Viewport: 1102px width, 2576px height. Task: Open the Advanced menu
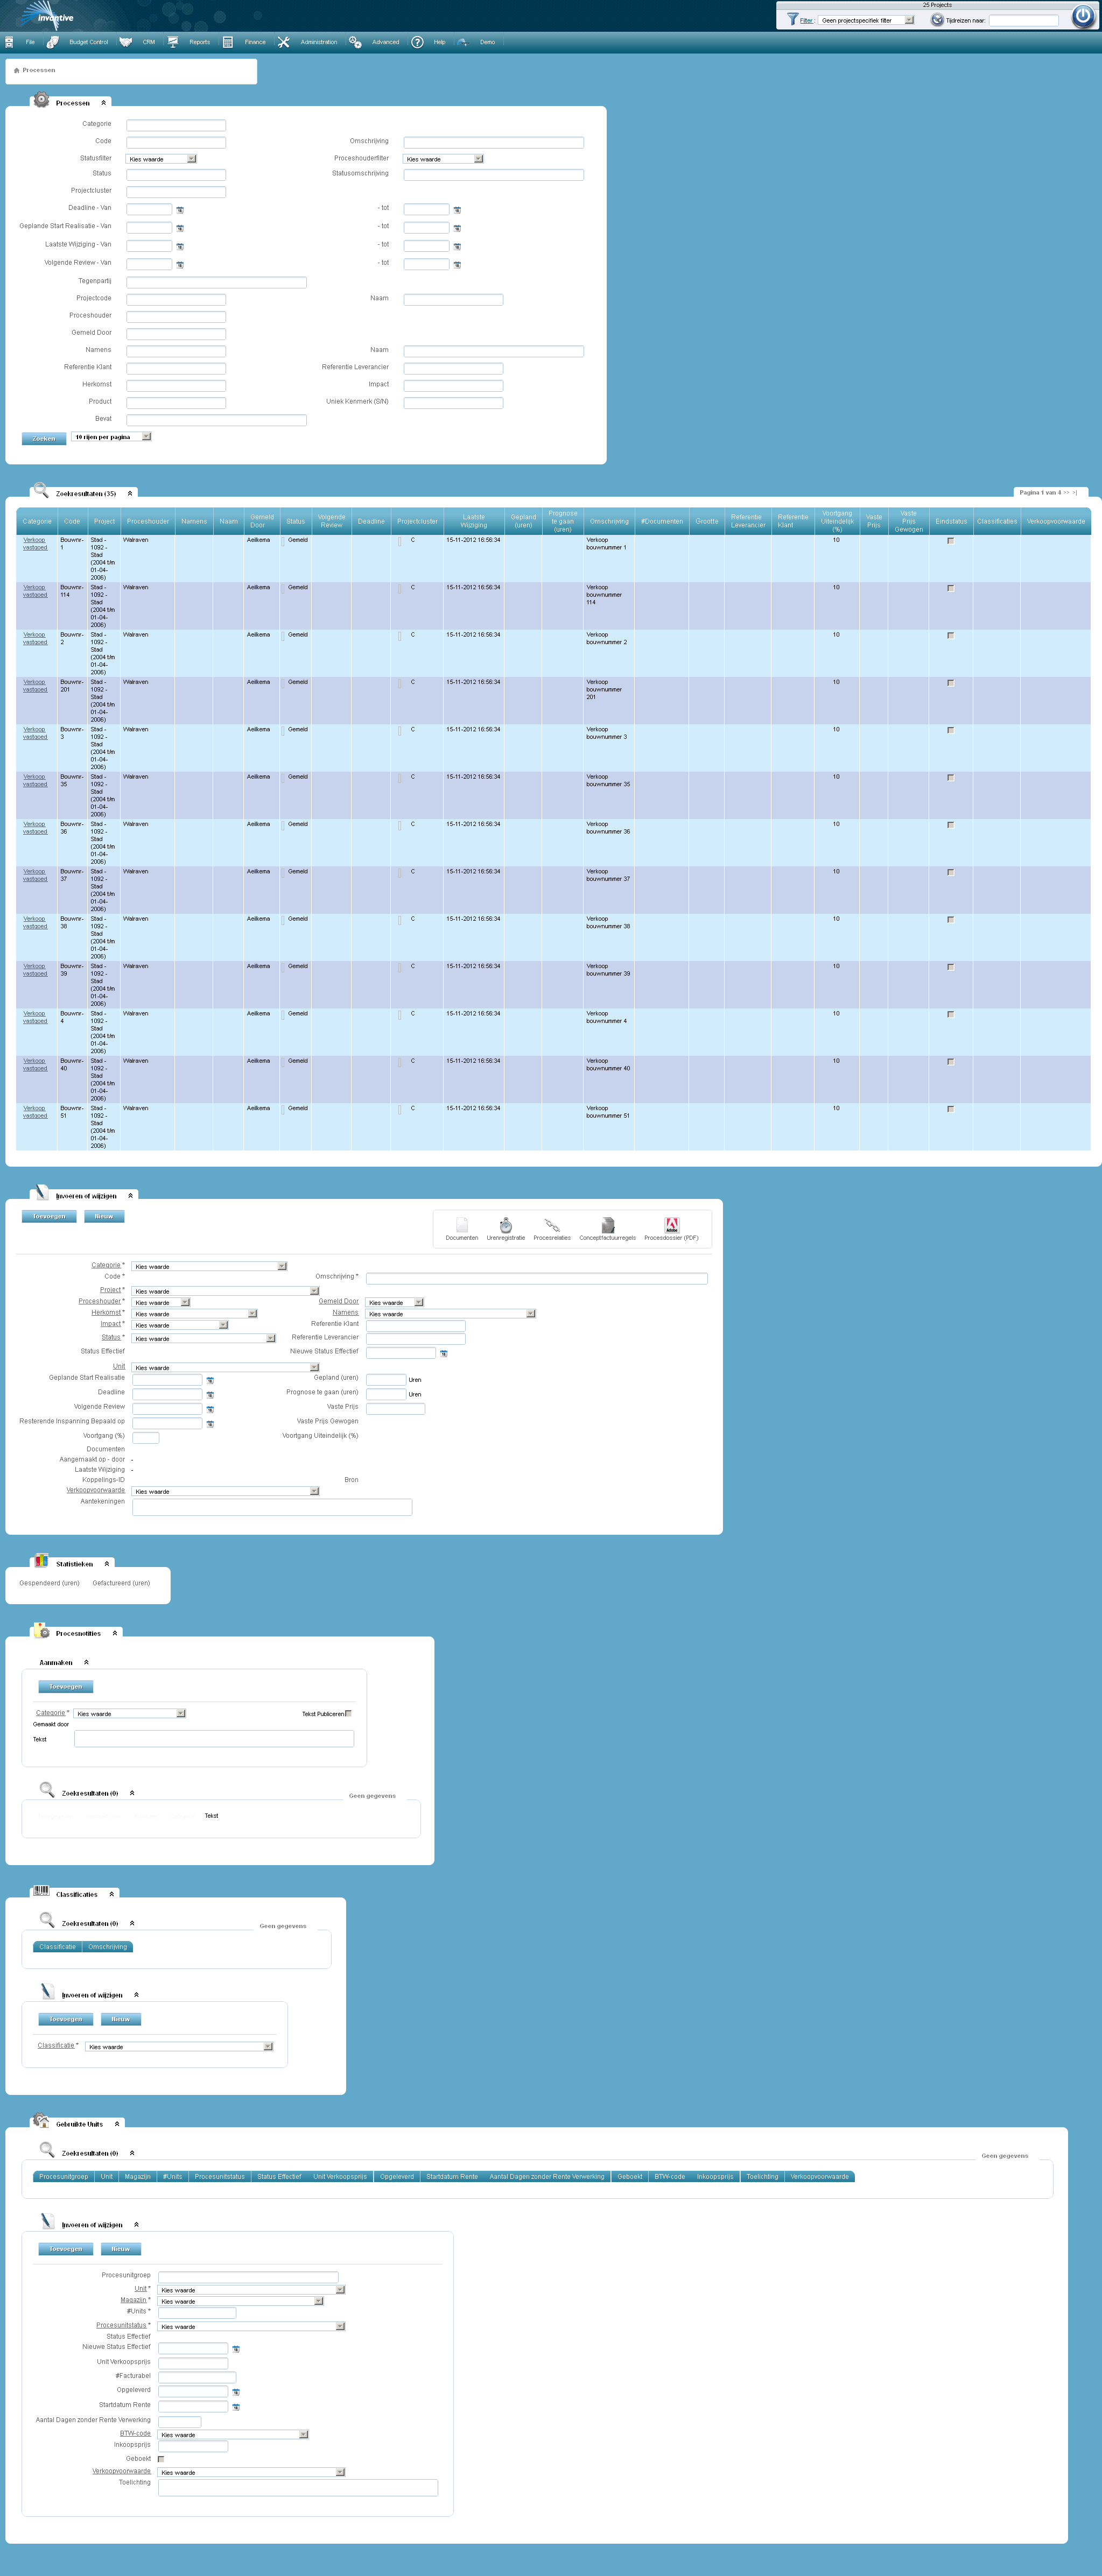pyautogui.click(x=385, y=42)
